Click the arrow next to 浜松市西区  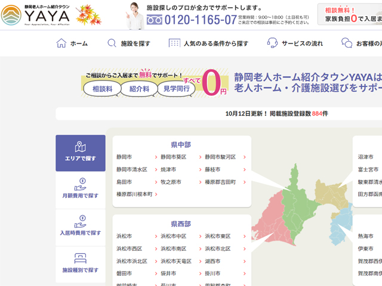[156, 249]
